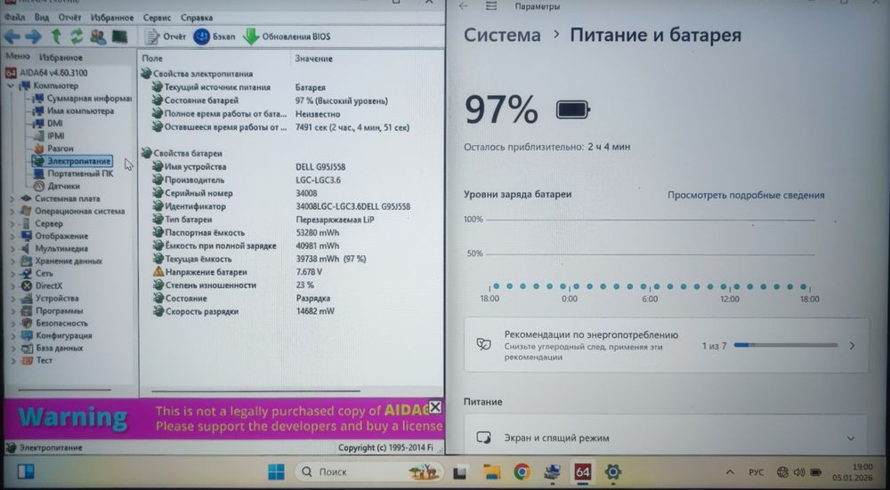Image resolution: width=890 pixels, height=490 pixels.
Task: Click the Forward arrow in the AIDA64 toolbar
Action: [33, 36]
